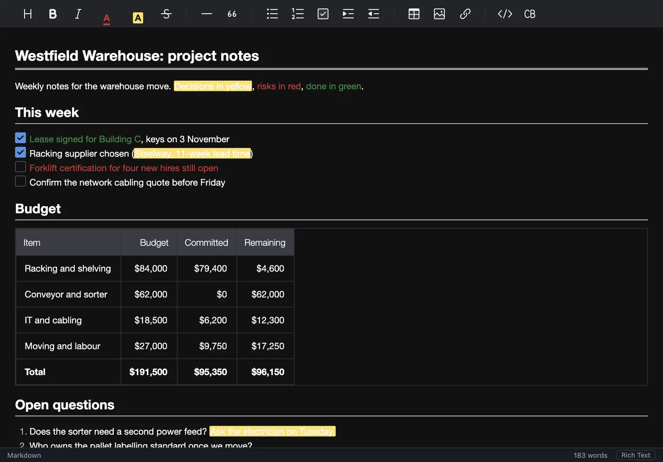Toggle italic formatting
The width and height of the screenshot is (663, 462).
tap(78, 14)
